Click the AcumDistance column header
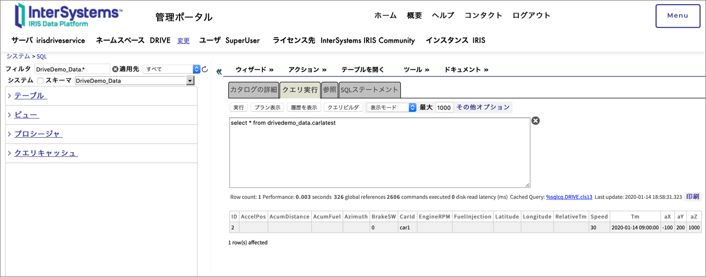The height and width of the screenshot is (277, 706). 290,216
